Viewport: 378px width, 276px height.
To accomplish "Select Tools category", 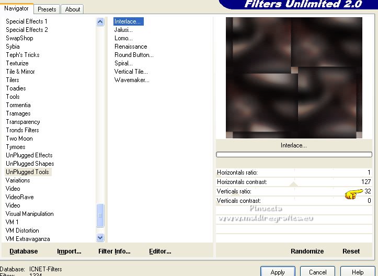I will [x=13, y=97].
